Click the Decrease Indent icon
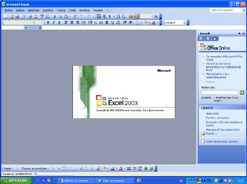 point(125,23)
